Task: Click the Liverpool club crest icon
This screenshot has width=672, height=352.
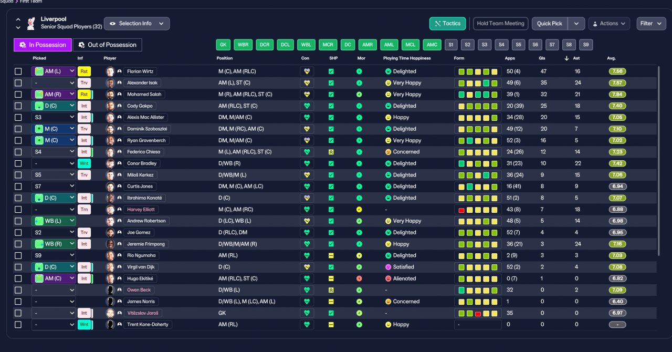Action: point(30,23)
